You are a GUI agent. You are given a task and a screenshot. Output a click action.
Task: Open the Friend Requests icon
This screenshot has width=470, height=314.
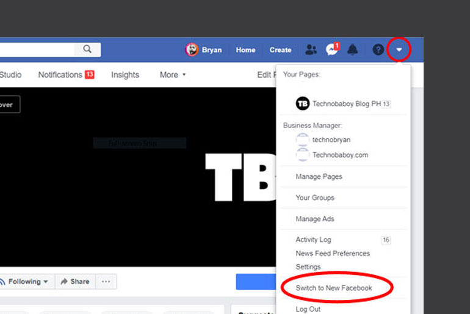(311, 49)
